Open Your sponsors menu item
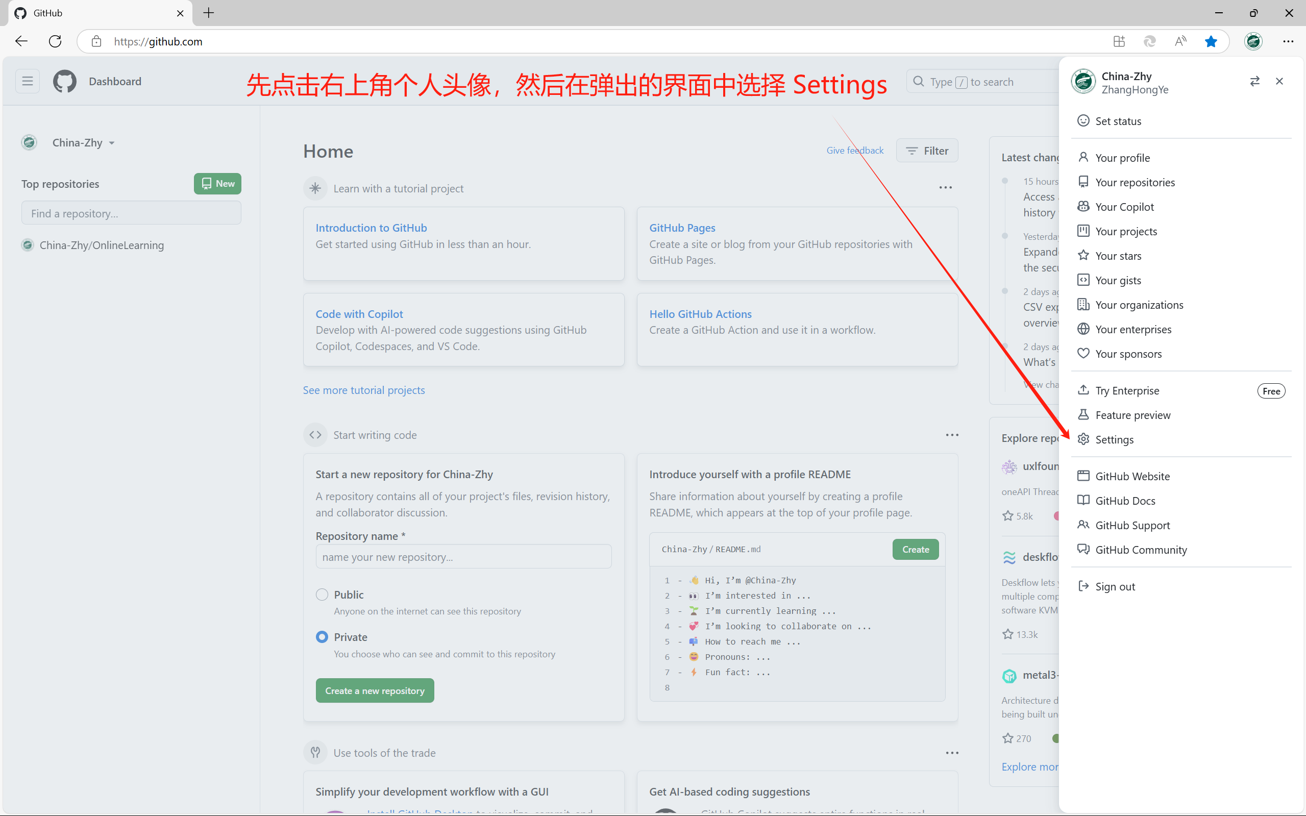This screenshot has height=816, width=1306. (x=1181, y=354)
